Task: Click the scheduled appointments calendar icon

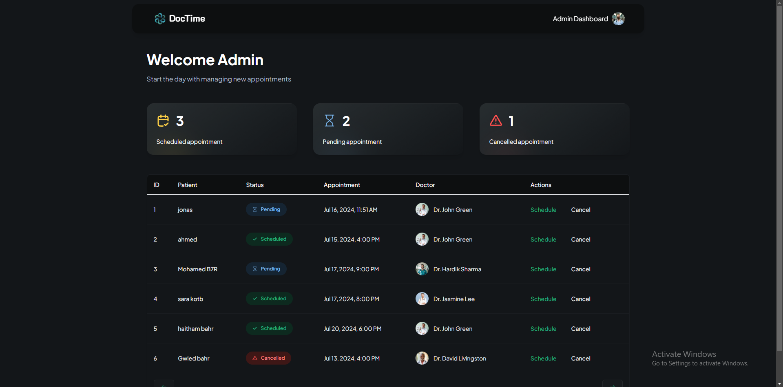Action: pos(163,121)
